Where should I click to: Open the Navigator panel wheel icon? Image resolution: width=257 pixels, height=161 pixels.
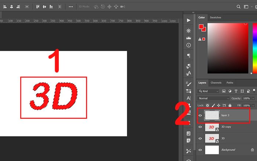(x=188, y=31)
